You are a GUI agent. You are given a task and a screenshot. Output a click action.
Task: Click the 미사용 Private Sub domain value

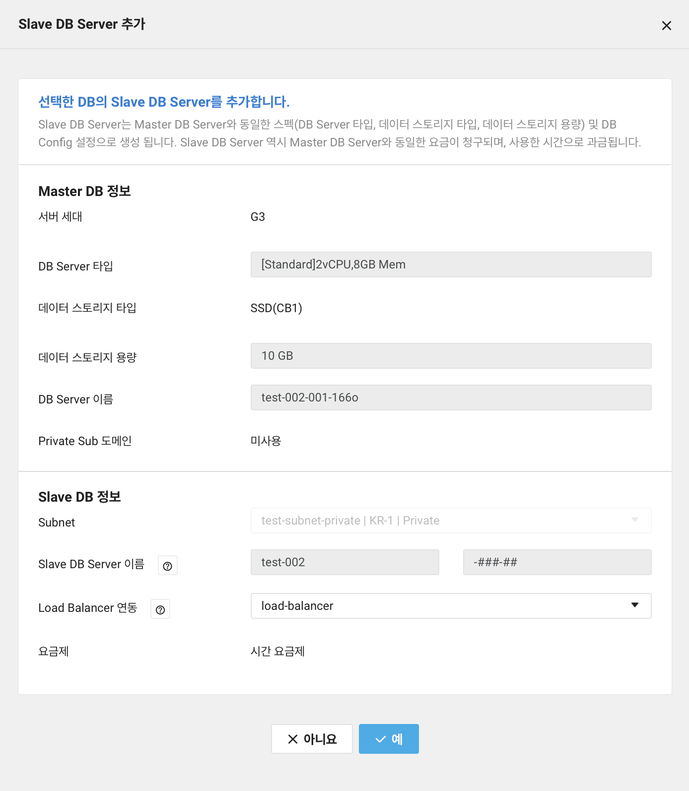[x=266, y=441]
